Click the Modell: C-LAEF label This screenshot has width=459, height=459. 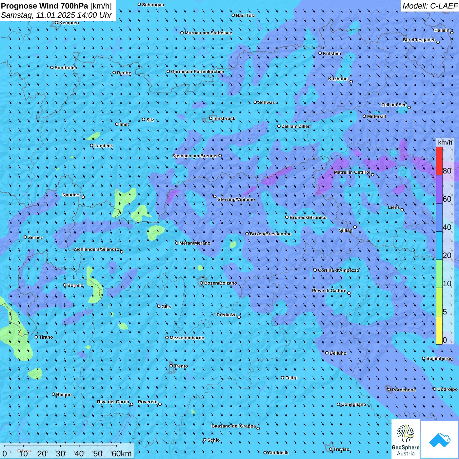tap(430, 6)
